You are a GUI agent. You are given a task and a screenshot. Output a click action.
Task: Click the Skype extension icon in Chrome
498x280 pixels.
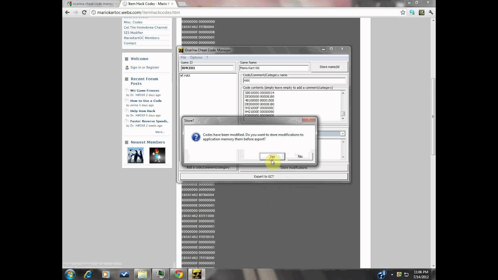(412, 12)
